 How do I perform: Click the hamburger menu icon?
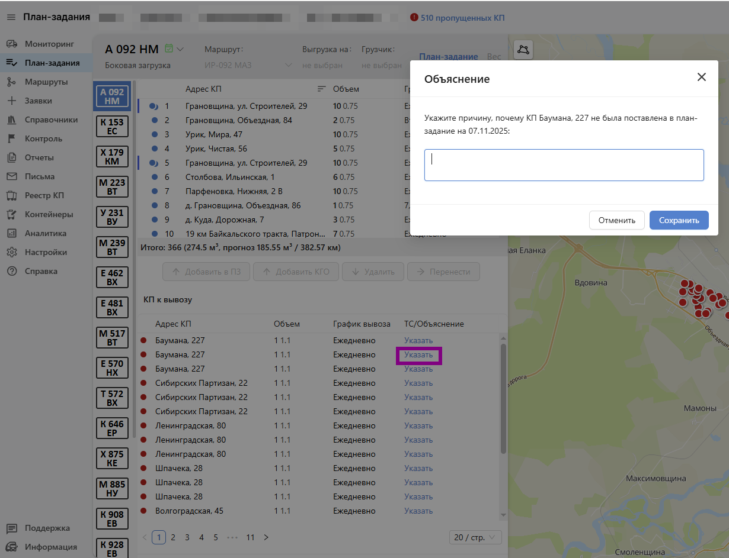click(x=11, y=17)
